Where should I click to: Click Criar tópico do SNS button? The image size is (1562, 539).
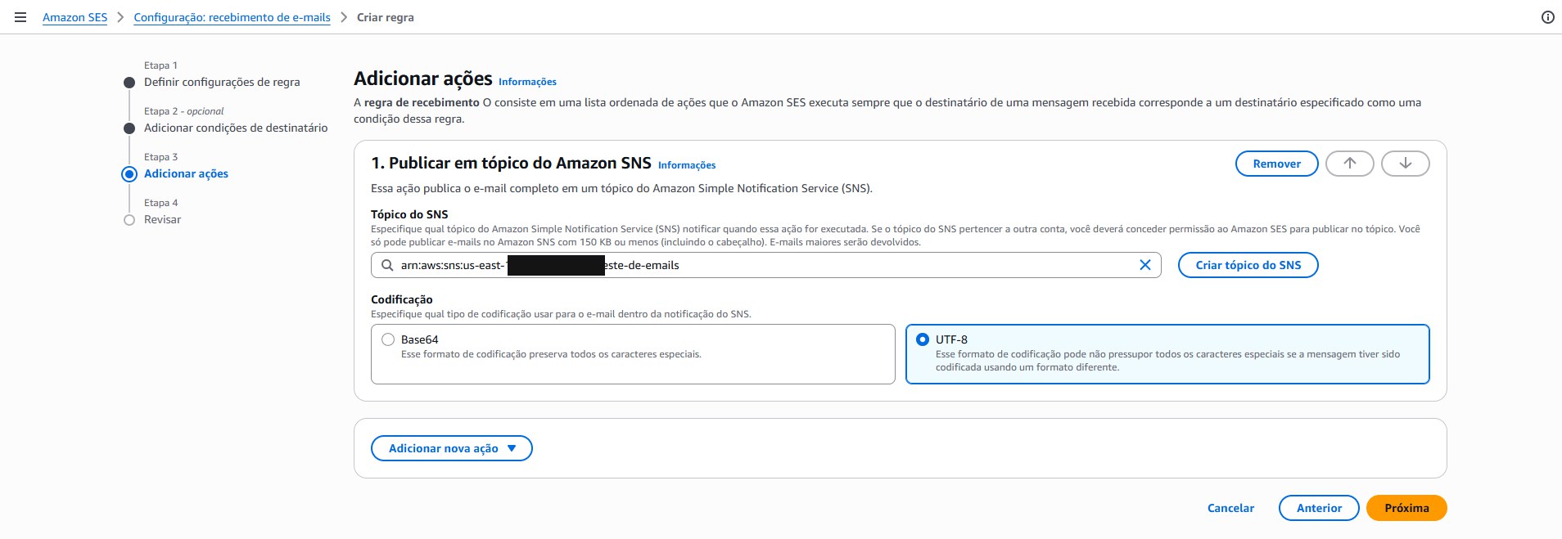pyautogui.click(x=1248, y=265)
